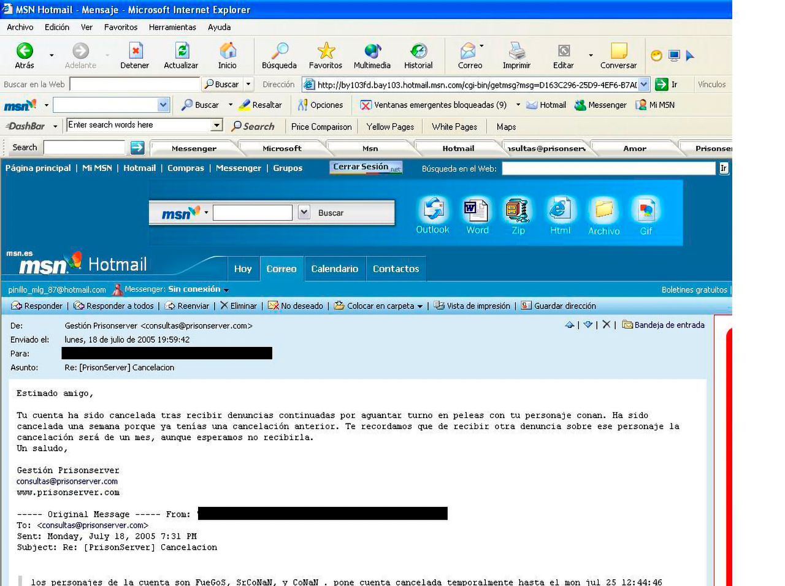Image resolution: width=785 pixels, height=586 pixels.
Task: Go back with the Atrás button
Action: coord(25,56)
